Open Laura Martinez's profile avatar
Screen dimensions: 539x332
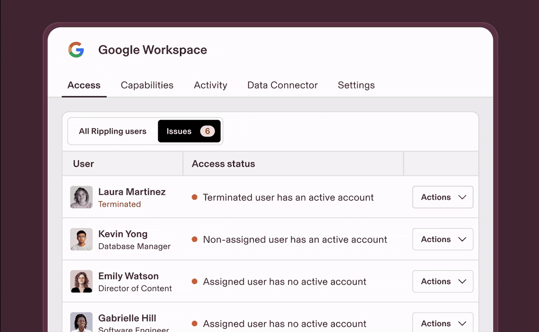coord(81,197)
